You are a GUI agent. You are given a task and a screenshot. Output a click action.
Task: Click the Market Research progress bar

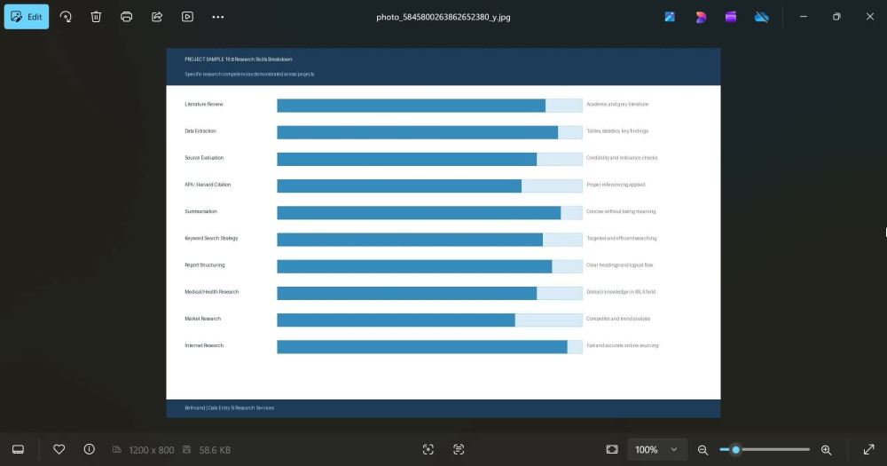click(429, 320)
